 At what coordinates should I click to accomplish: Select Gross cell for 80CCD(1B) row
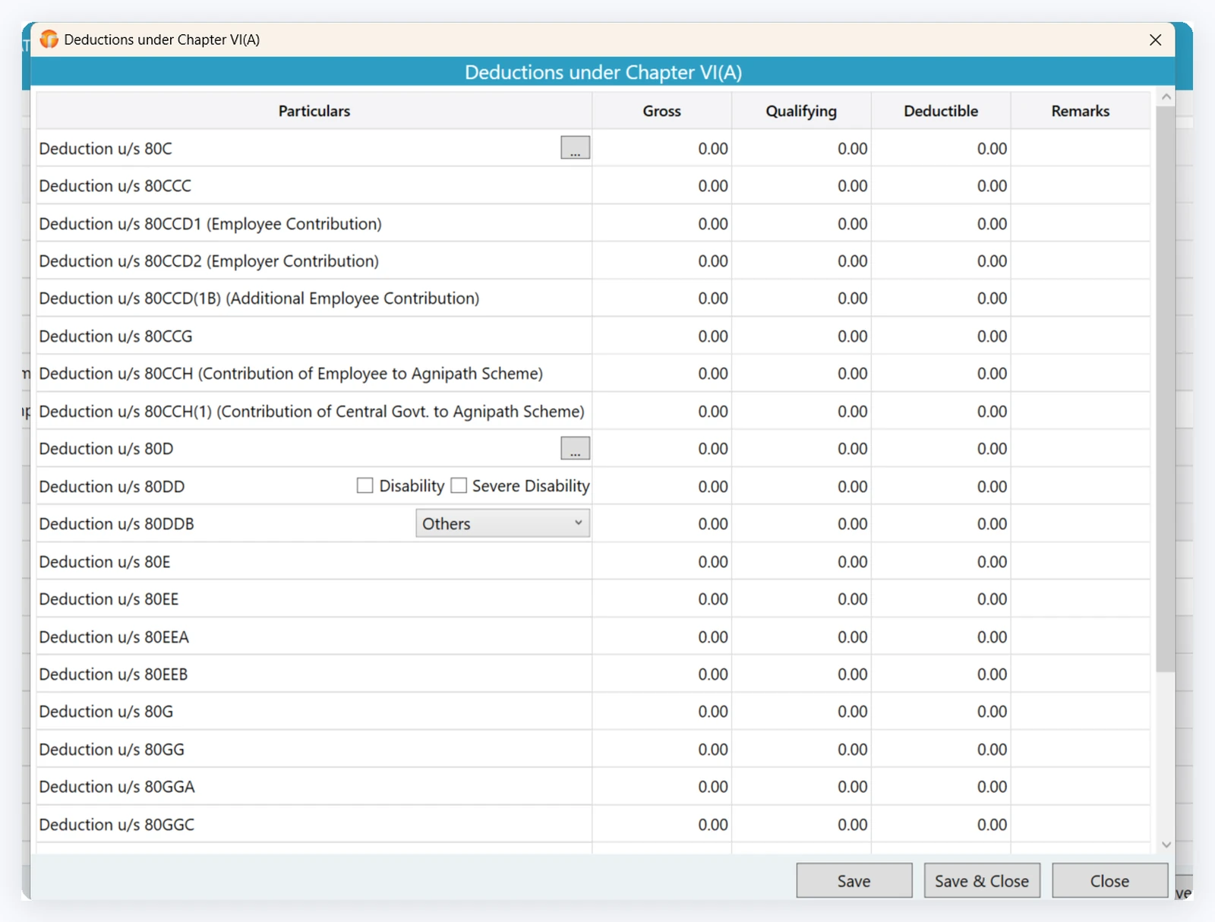click(662, 298)
